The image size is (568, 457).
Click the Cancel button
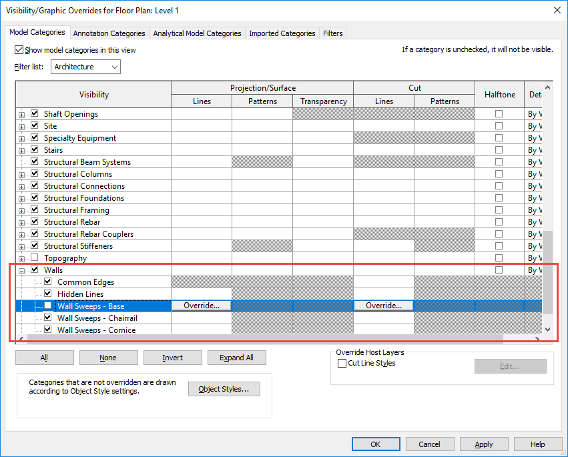pyautogui.click(x=430, y=444)
